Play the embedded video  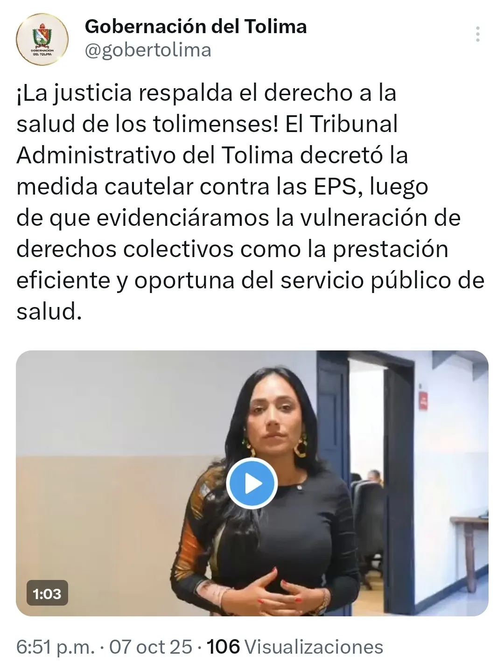(x=252, y=483)
